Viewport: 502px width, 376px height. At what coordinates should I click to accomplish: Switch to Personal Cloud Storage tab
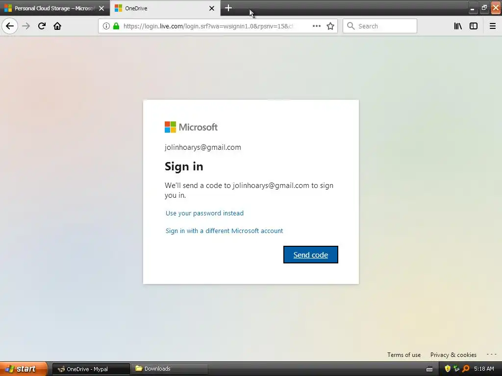click(55, 8)
